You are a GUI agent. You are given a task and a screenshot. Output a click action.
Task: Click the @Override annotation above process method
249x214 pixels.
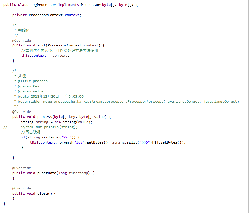tap(22, 112)
